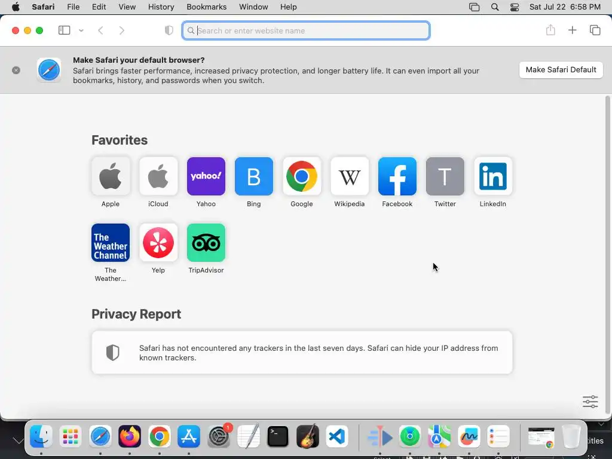
Task: Open the View menu
Action: point(127,7)
